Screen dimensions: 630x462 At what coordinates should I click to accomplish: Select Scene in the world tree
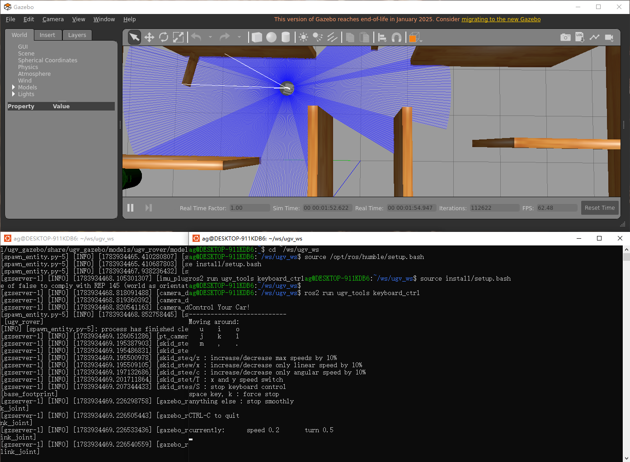point(26,54)
